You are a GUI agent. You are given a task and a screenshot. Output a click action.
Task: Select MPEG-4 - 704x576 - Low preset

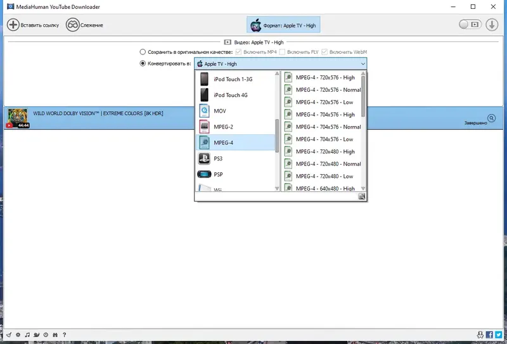322,139
